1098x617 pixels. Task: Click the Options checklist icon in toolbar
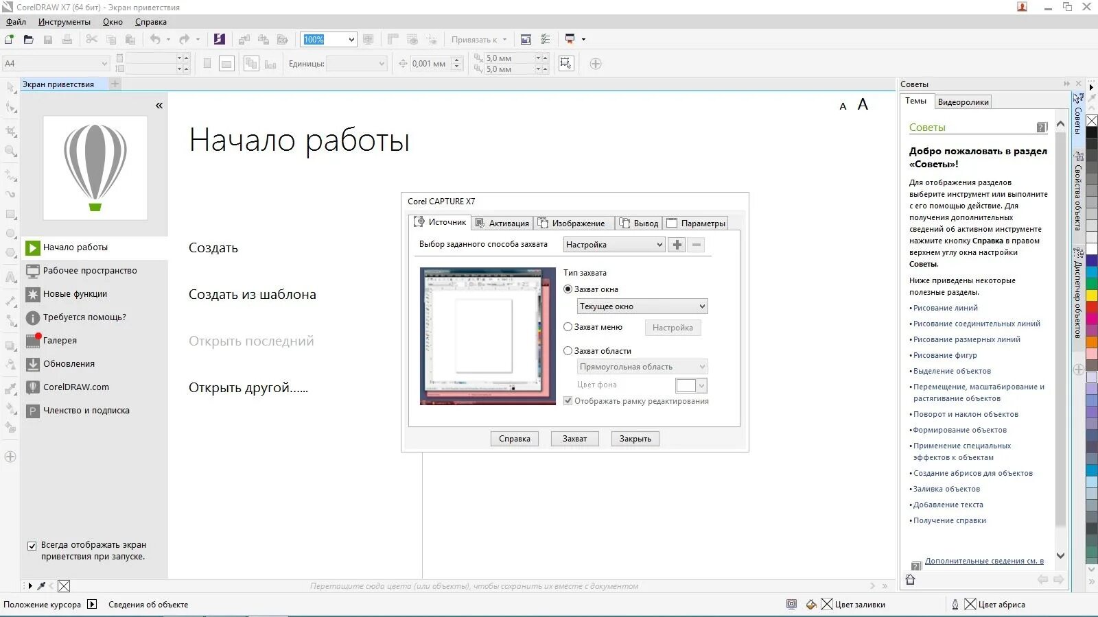click(546, 39)
